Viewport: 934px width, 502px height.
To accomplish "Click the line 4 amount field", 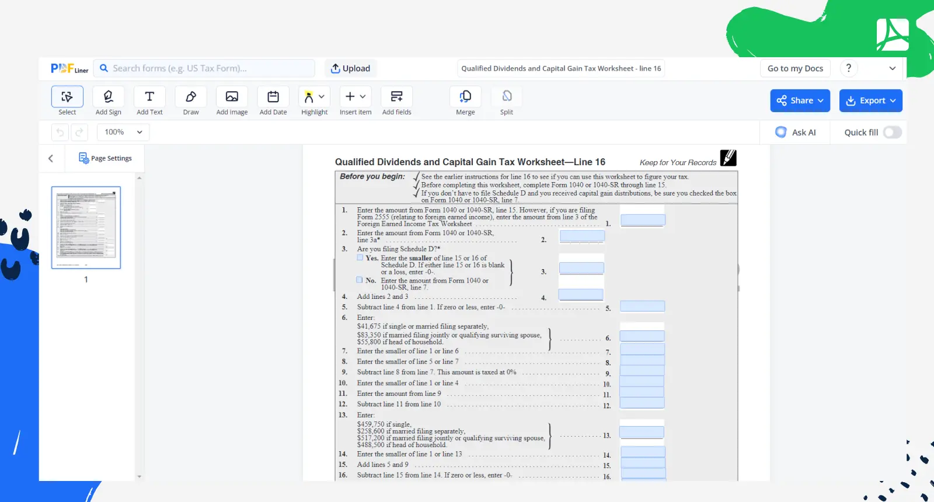I will click(x=581, y=295).
